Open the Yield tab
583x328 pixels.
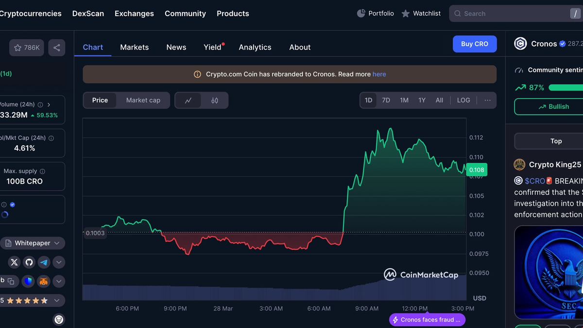[x=213, y=47]
